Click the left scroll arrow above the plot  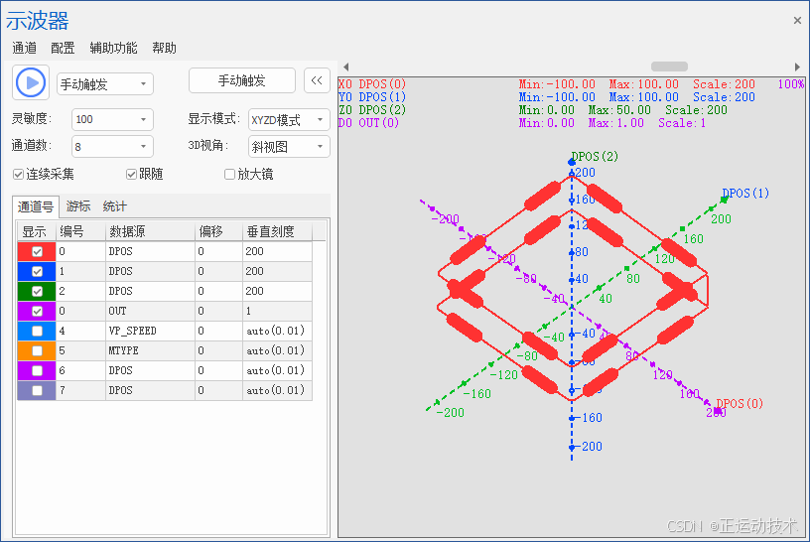pos(346,67)
